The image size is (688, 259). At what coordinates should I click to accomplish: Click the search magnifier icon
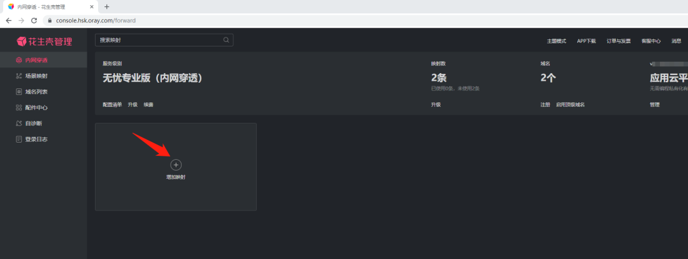pyautogui.click(x=226, y=40)
